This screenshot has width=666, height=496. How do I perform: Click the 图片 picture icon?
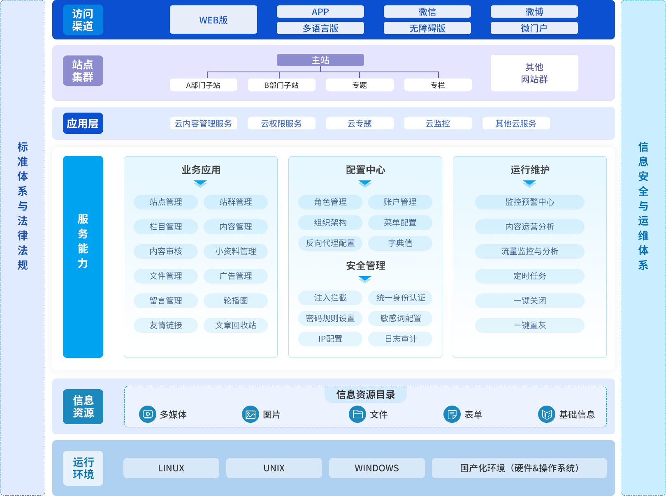(x=250, y=414)
